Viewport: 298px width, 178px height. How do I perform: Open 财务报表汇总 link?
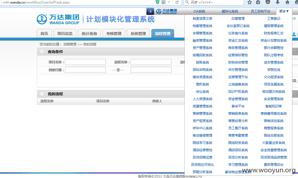click(x=274, y=33)
